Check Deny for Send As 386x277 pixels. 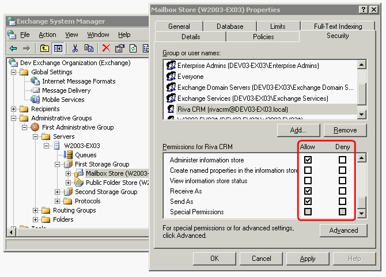[x=342, y=201]
